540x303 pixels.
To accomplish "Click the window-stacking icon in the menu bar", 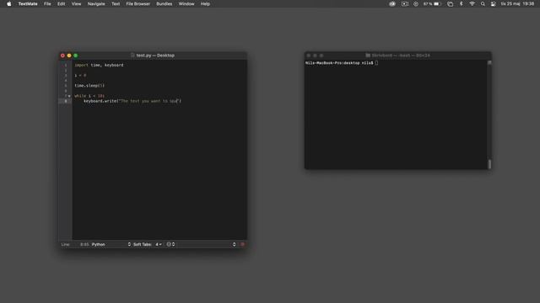I will [450, 3].
